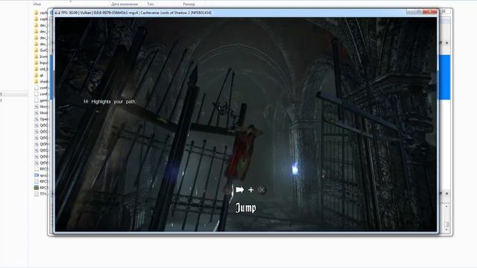477x268 pixels.
Task: Click the game window title bar icon
Action: pos(57,13)
